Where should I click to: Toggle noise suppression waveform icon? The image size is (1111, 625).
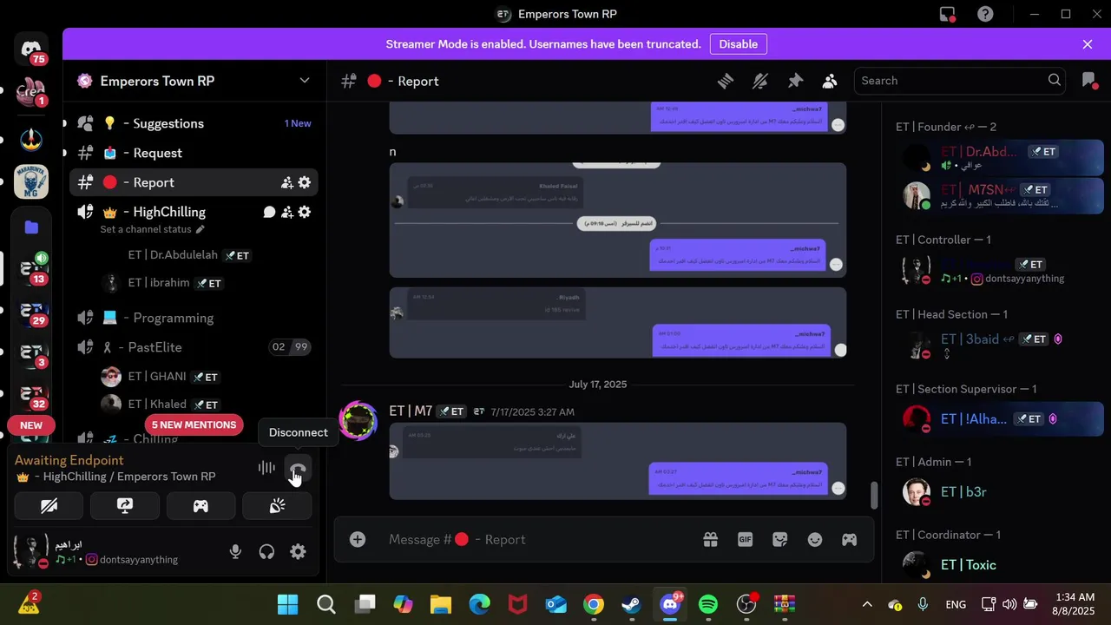click(266, 469)
